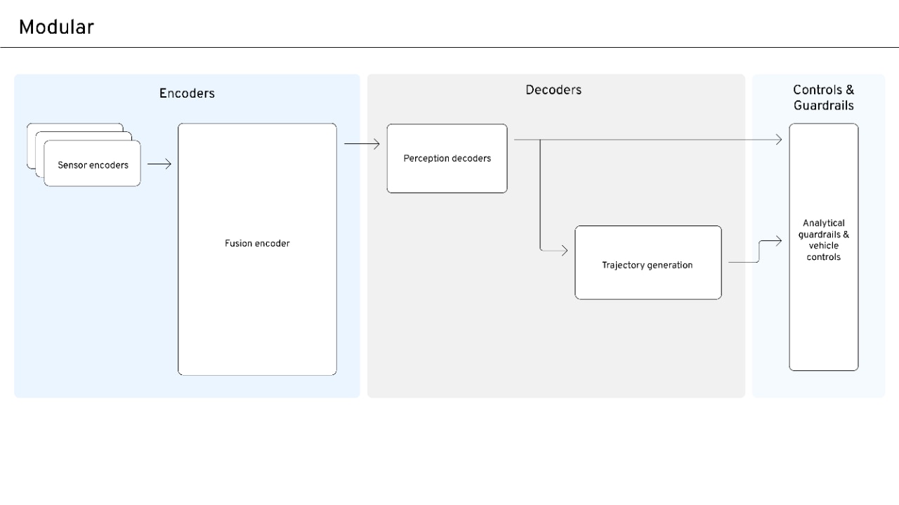Click the Controls & Guardrails heading
Screen dimensions: 899x505
pyautogui.click(x=823, y=98)
